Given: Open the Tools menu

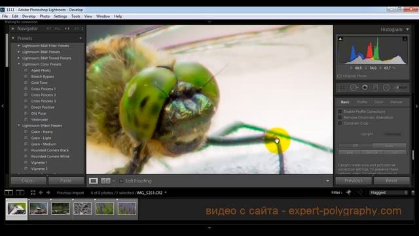Looking at the screenshot, I should (x=76, y=16).
